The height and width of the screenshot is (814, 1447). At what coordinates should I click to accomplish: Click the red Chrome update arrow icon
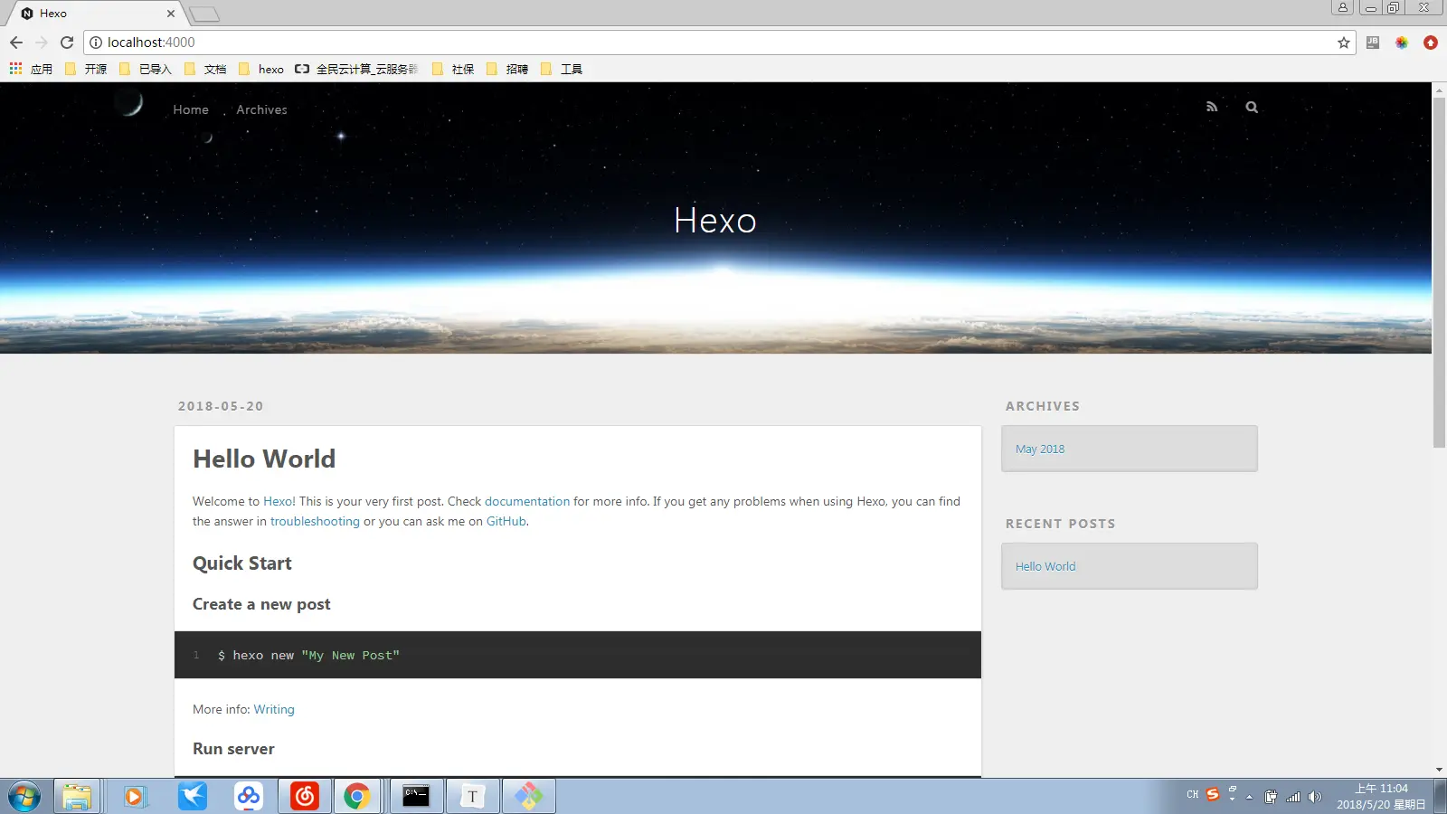click(1431, 43)
